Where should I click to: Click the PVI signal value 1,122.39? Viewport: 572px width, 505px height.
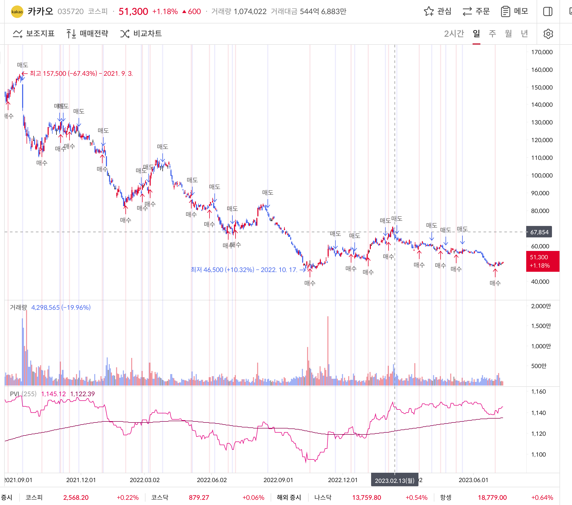[x=82, y=394]
